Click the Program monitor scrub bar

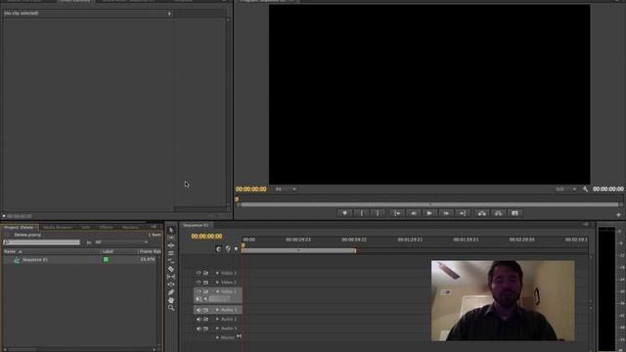[x=430, y=204]
